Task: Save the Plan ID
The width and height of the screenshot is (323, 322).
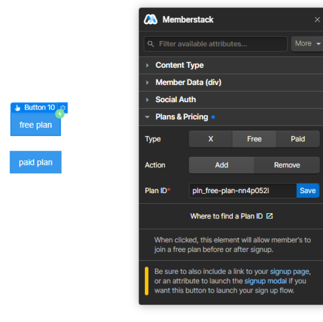Action: point(308,191)
